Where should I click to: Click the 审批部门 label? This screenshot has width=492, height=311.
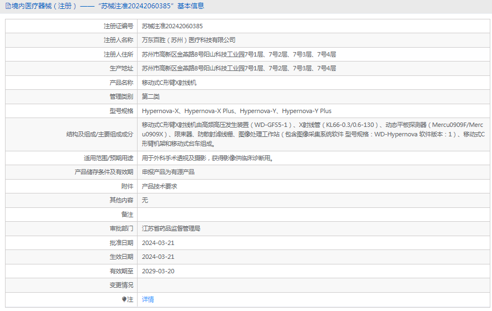pos(121,228)
